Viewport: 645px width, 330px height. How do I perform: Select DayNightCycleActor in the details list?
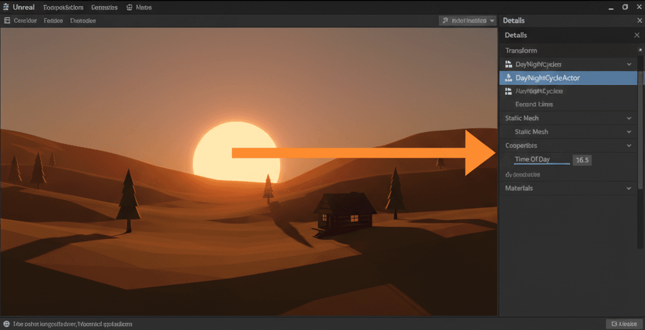point(547,78)
